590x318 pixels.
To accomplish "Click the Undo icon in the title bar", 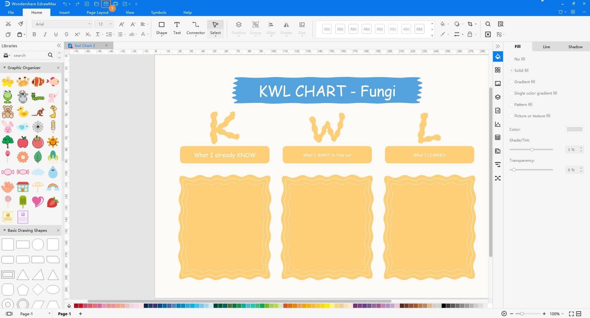I will tap(65, 4).
